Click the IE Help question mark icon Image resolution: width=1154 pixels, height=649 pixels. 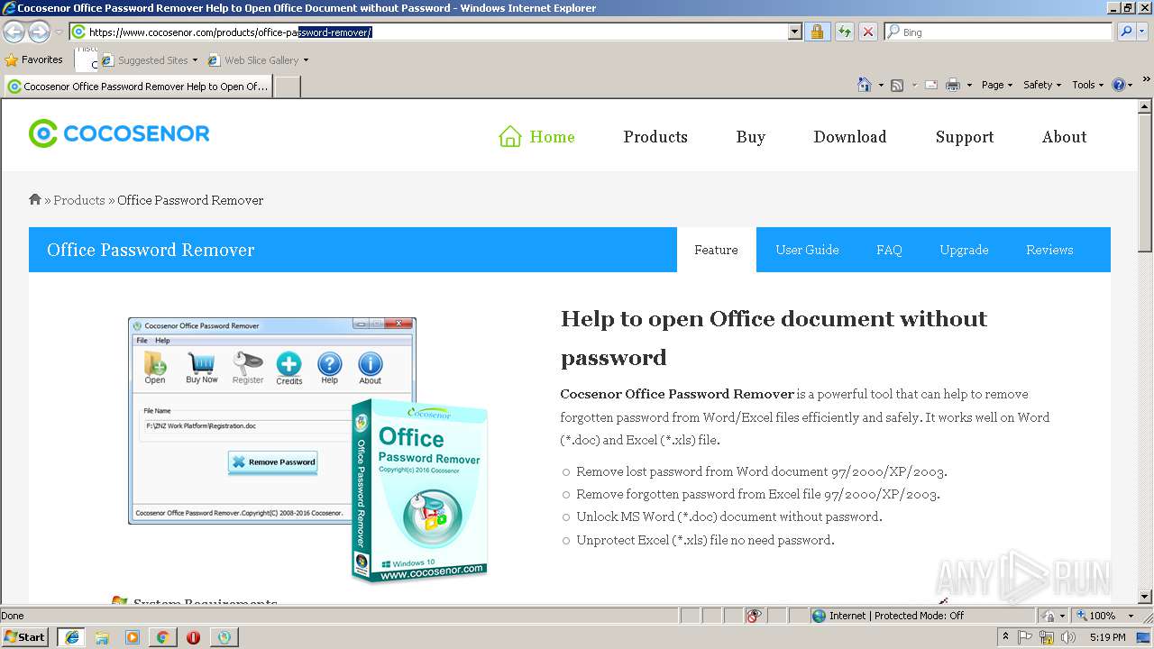click(1119, 85)
